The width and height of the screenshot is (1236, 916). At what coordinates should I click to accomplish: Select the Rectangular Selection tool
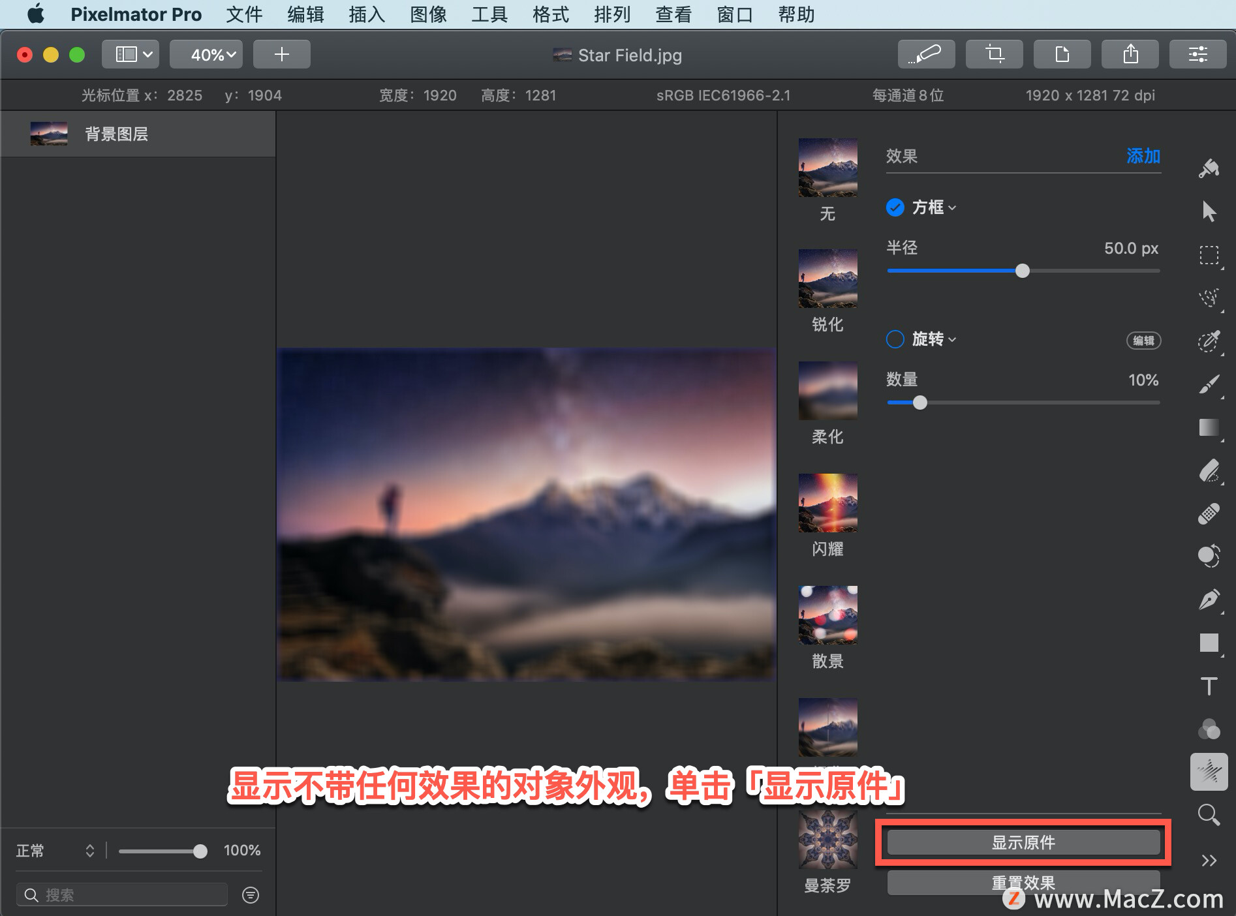1209,255
